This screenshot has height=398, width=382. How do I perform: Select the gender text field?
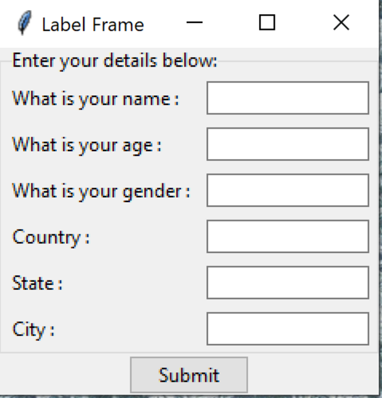coord(287,190)
